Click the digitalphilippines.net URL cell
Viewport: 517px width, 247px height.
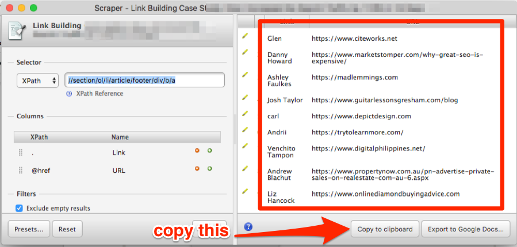click(x=369, y=149)
